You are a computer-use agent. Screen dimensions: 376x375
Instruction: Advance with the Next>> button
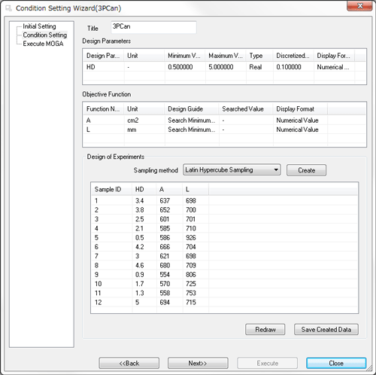point(198,363)
